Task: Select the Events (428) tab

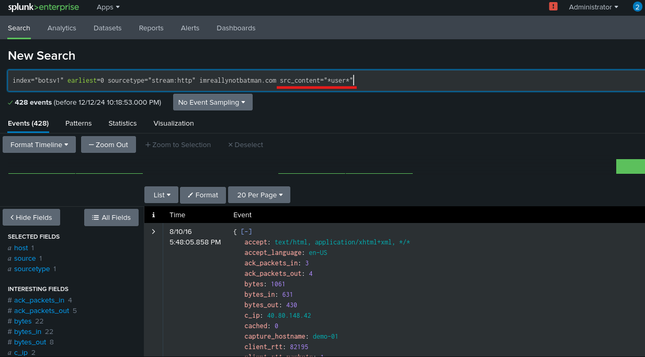Action: (28, 124)
